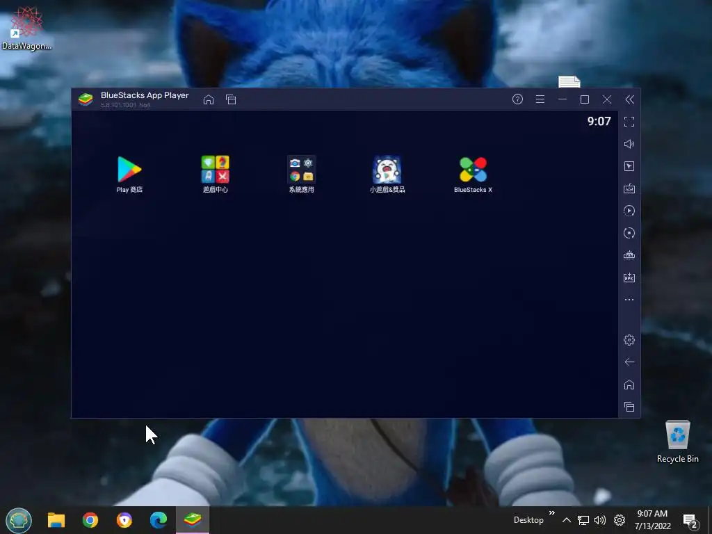The width and height of the screenshot is (712, 534).
Task: Show hidden system tray icons
Action: (567, 520)
